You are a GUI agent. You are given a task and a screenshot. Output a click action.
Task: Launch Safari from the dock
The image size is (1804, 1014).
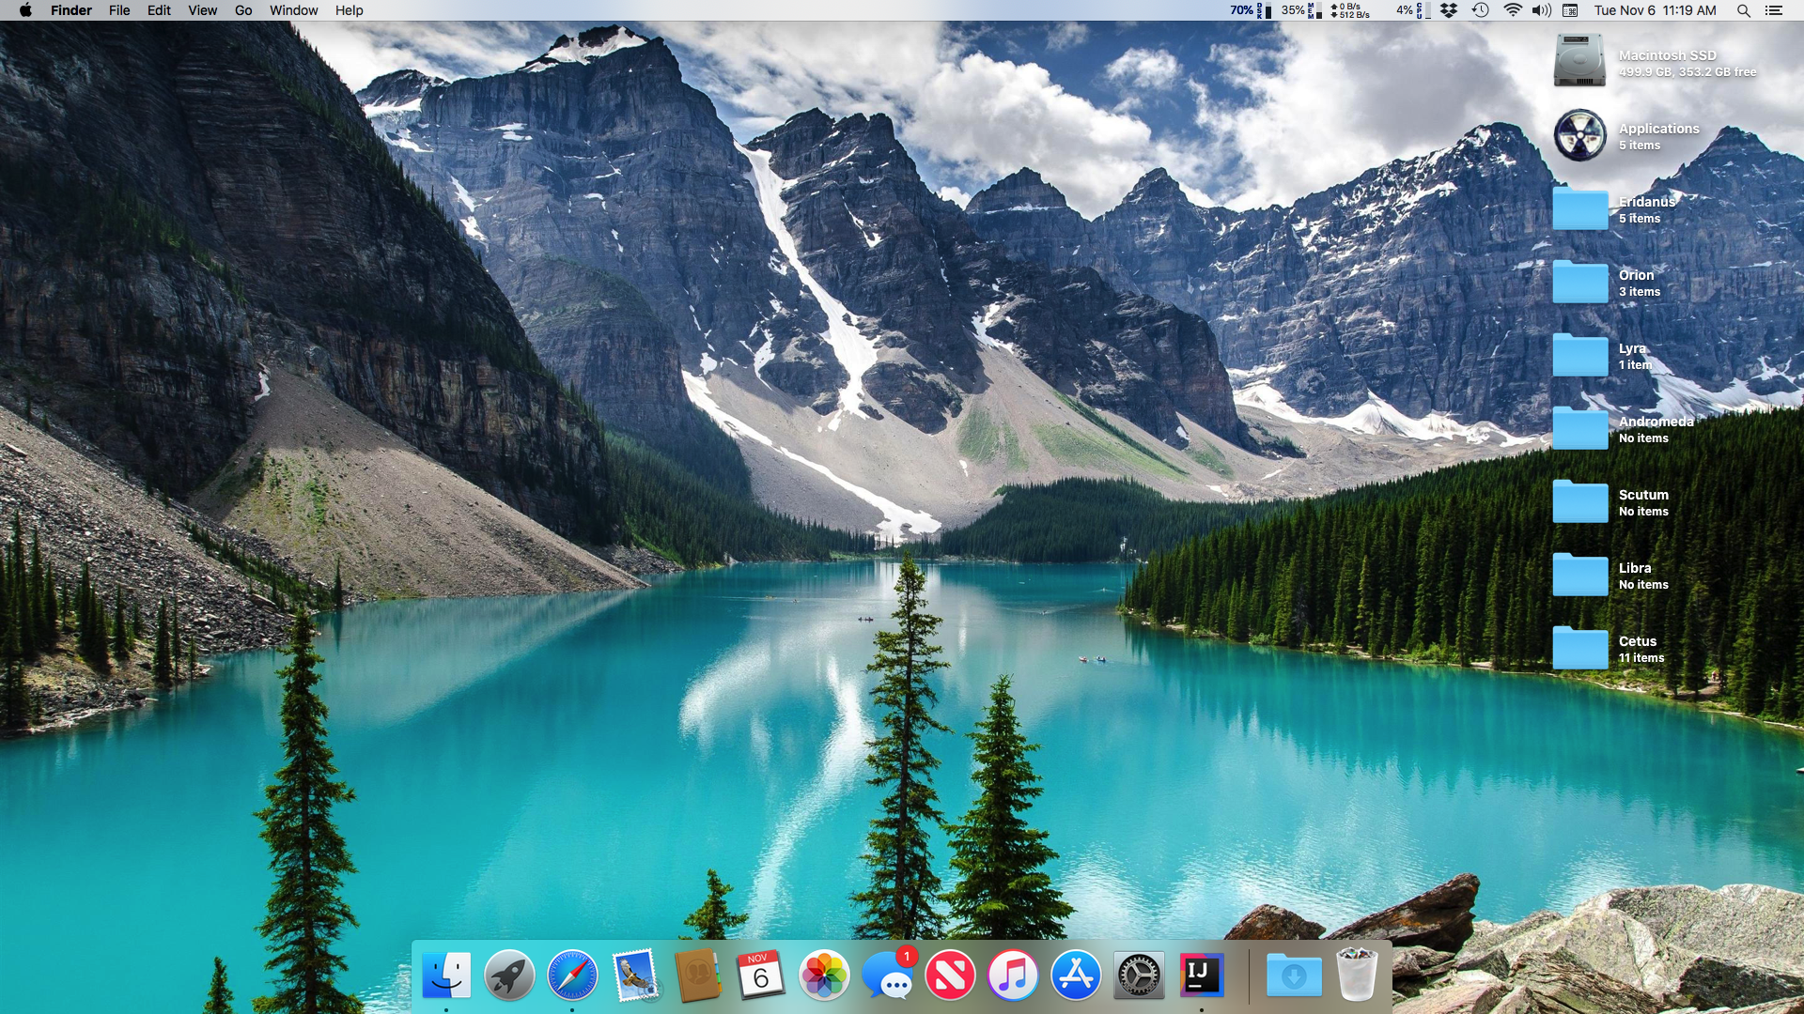(x=572, y=976)
